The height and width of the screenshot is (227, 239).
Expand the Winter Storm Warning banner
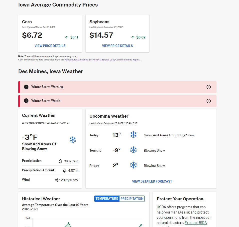click(209, 87)
